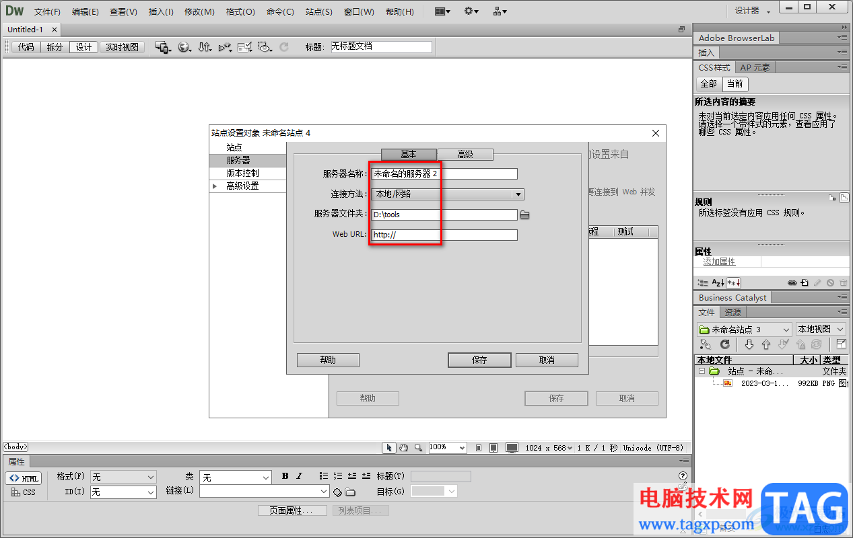Open the 文件(F) menu

(47, 11)
